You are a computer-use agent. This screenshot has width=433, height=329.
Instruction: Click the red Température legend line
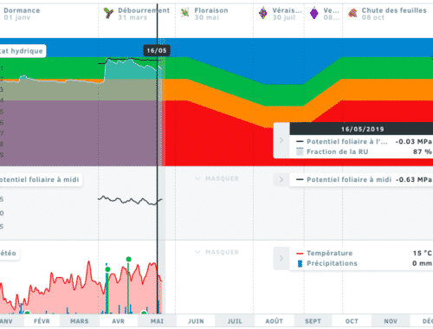click(300, 254)
